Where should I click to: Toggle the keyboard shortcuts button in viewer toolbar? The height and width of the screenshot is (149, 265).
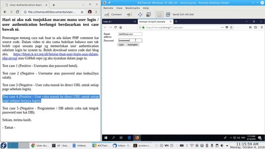159,14
